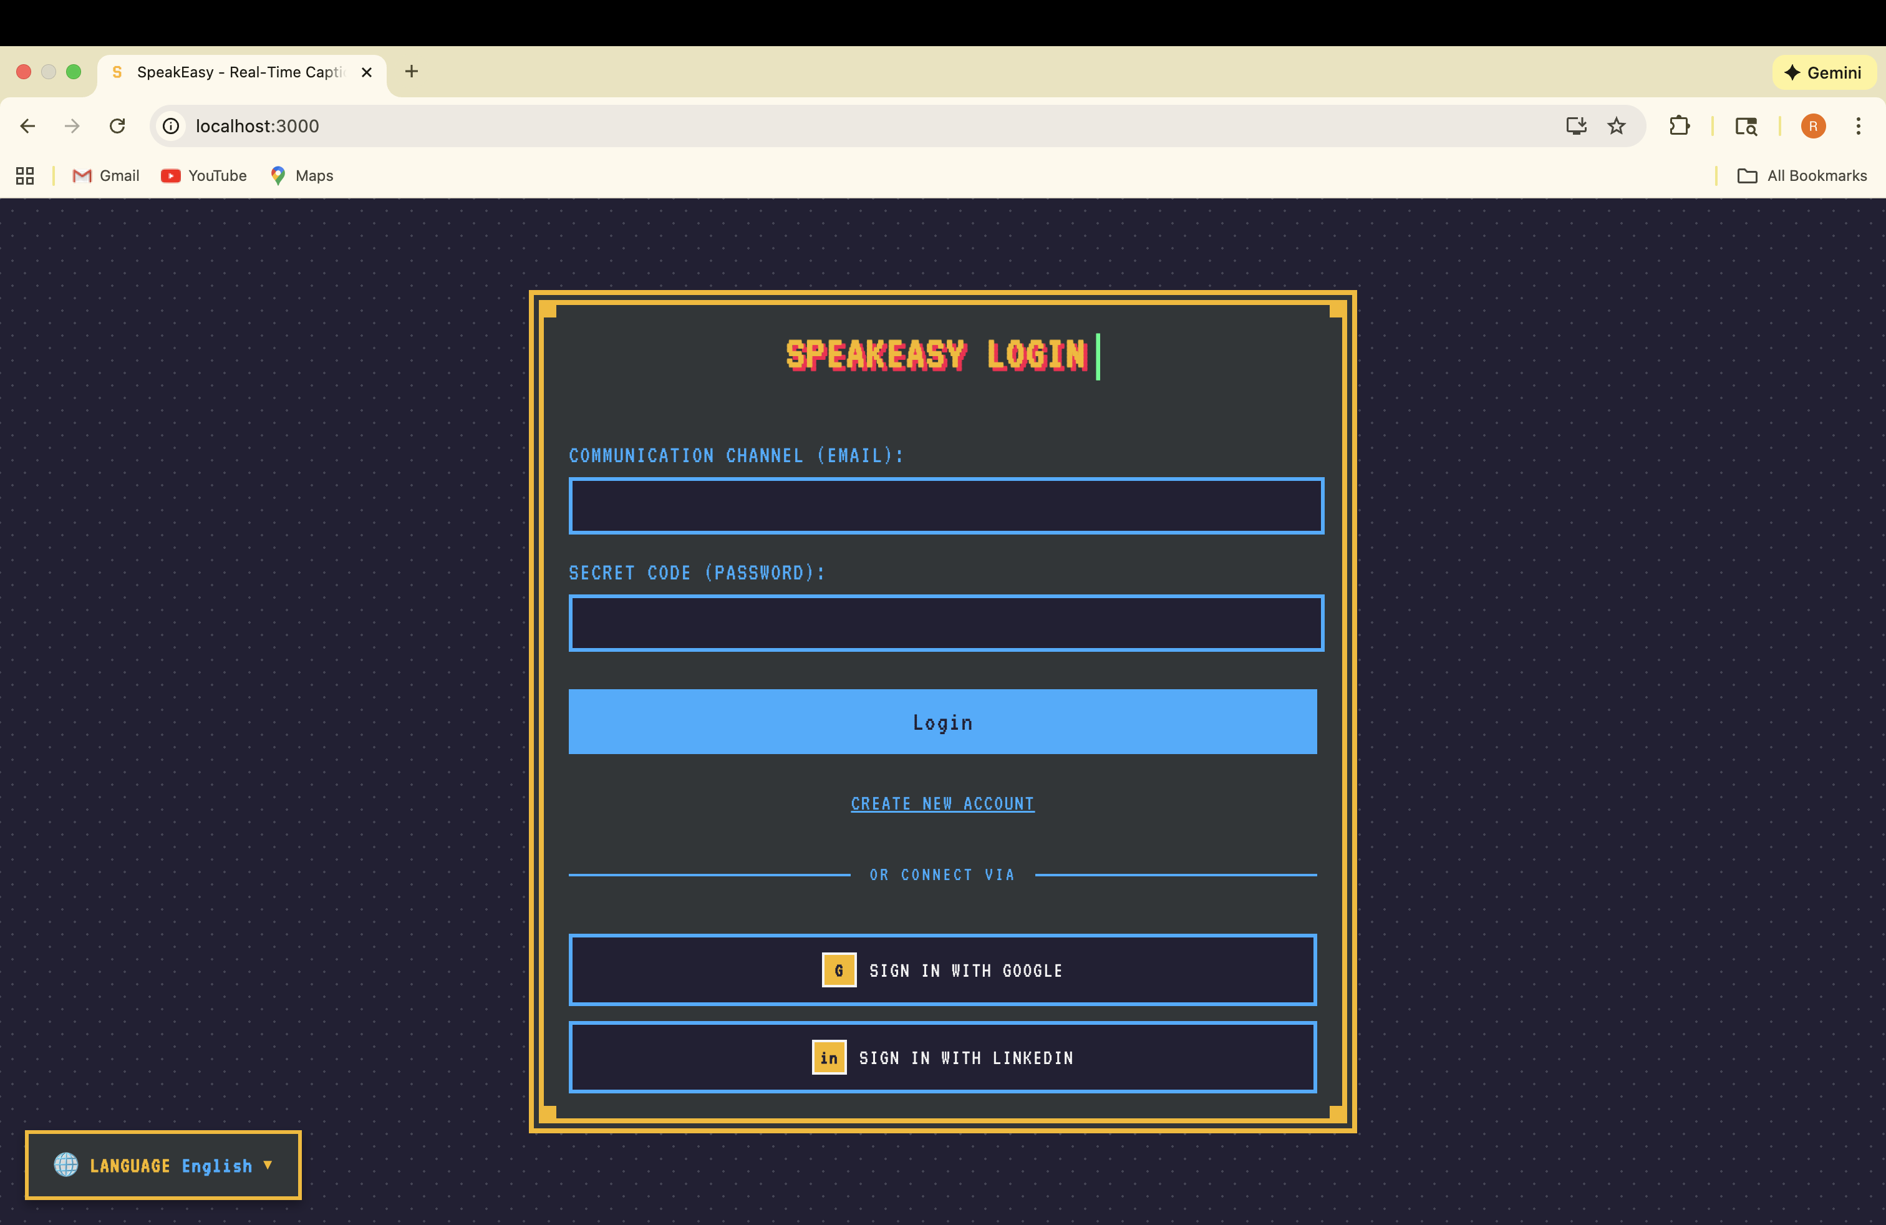
Task: Open the Chrome three-dot menu
Action: (1857, 126)
